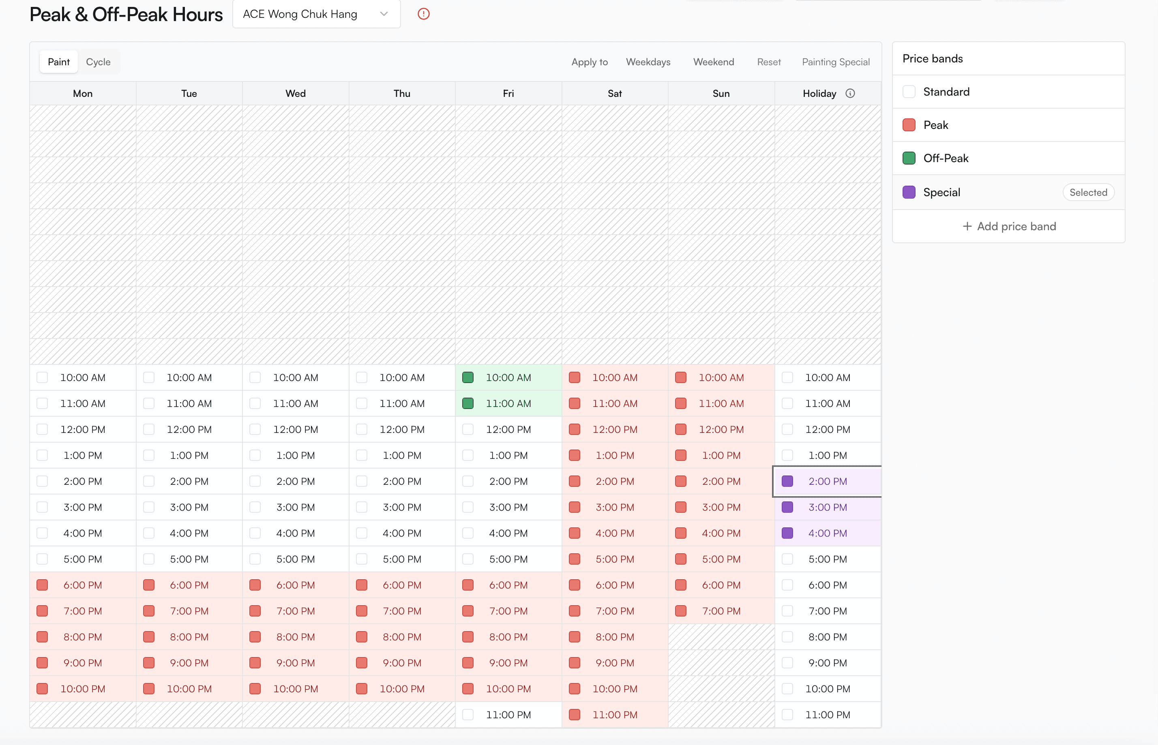The width and height of the screenshot is (1158, 745).
Task: Add a new price band
Action: pyautogui.click(x=1008, y=227)
